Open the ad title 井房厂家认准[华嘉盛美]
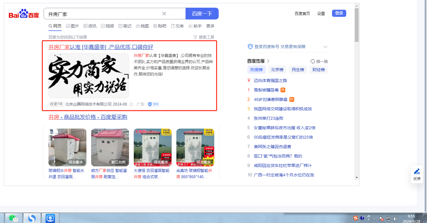 tap(101, 47)
